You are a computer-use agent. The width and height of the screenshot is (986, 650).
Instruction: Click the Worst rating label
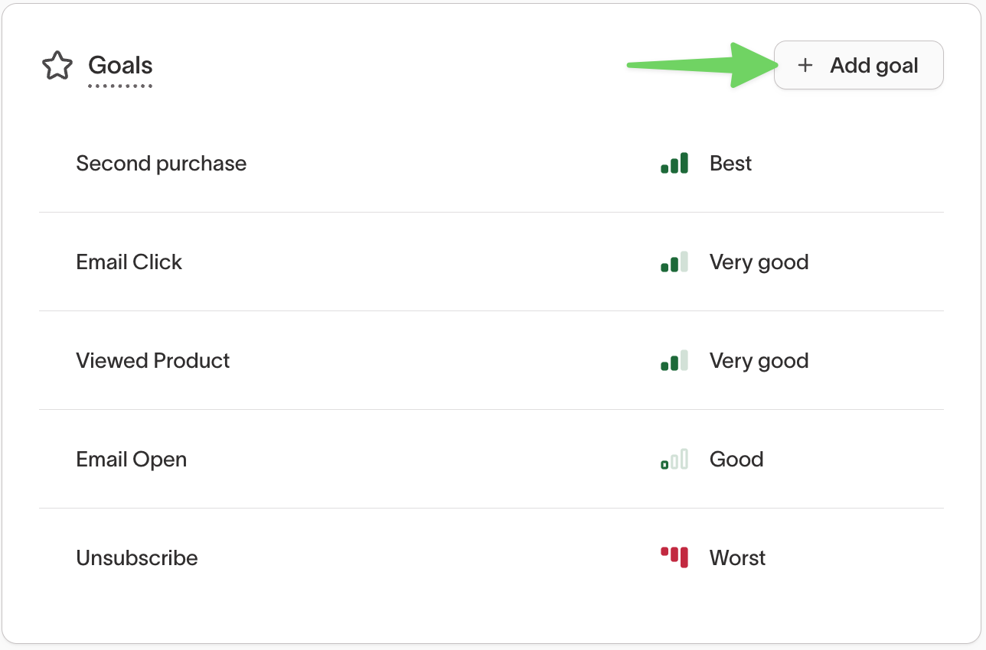[x=737, y=558]
